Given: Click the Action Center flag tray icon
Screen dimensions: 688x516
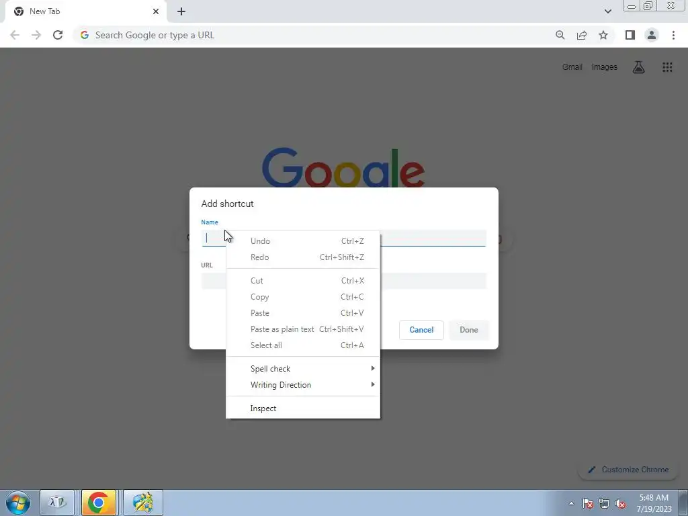Looking at the screenshot, I should pos(588,503).
